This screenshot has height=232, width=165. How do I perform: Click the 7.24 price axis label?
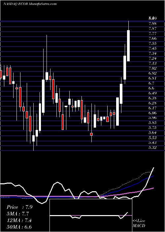point(152,58)
